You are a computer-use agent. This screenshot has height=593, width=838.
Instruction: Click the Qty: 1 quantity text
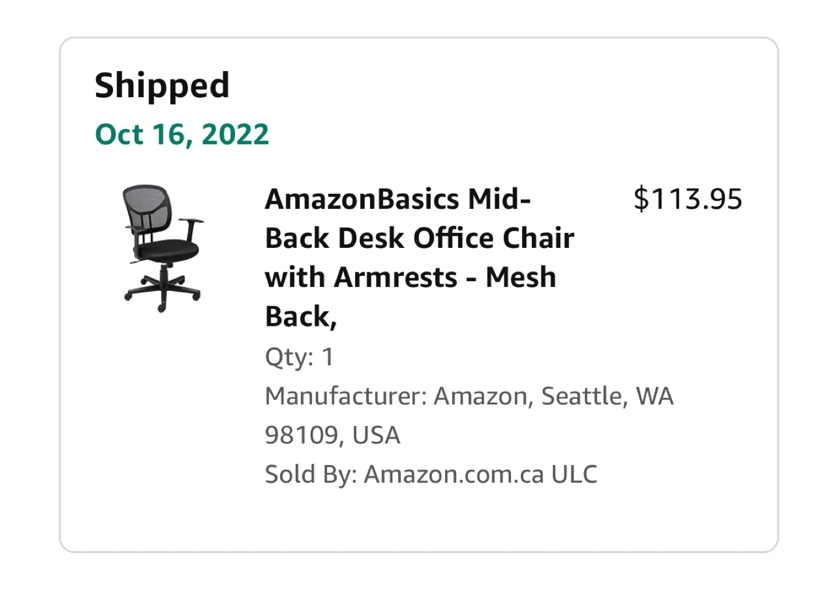(x=299, y=357)
